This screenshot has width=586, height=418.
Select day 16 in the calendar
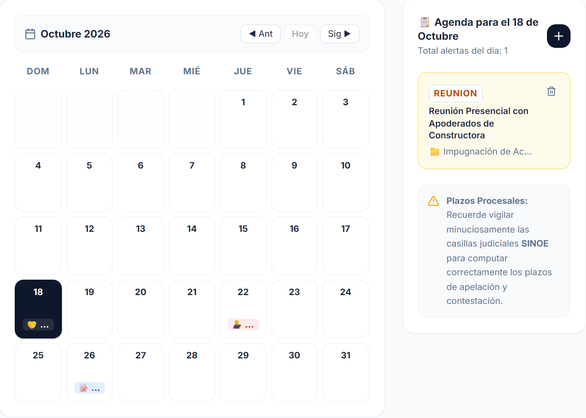pos(294,246)
